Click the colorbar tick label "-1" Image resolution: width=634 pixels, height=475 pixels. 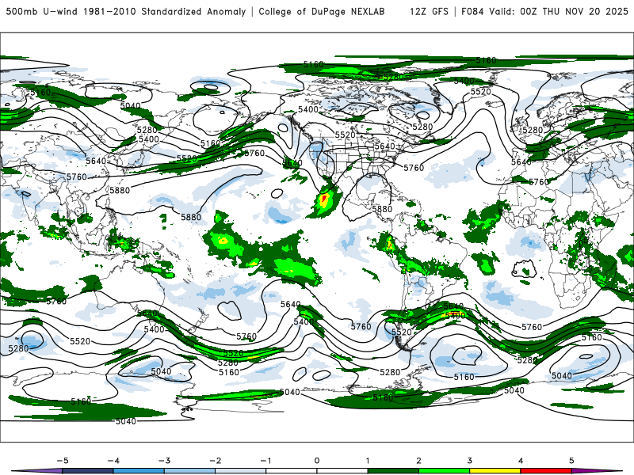[x=265, y=461]
